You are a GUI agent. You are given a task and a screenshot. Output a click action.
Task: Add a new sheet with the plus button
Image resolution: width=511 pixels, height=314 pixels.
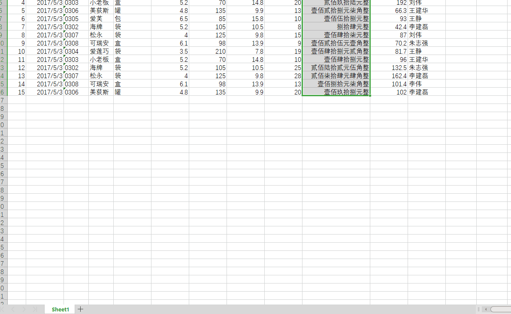(81, 309)
